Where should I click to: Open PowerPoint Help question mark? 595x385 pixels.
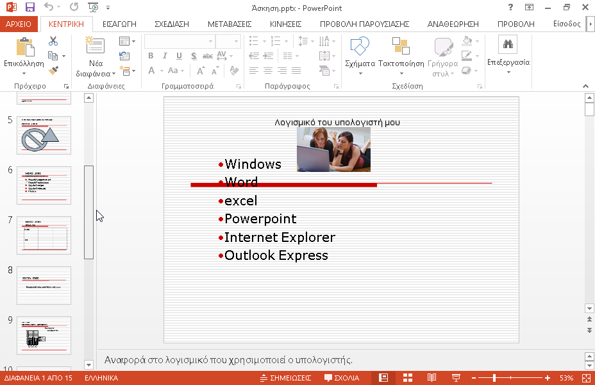[510, 7]
